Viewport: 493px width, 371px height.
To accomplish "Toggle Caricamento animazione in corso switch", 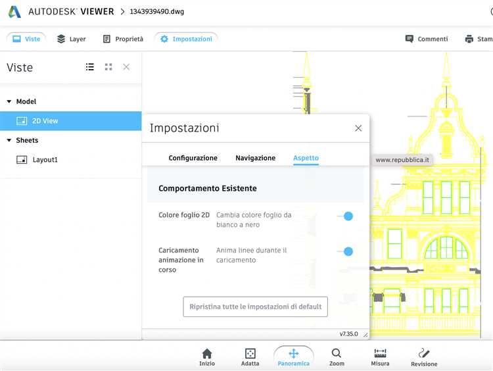I will [x=344, y=251].
